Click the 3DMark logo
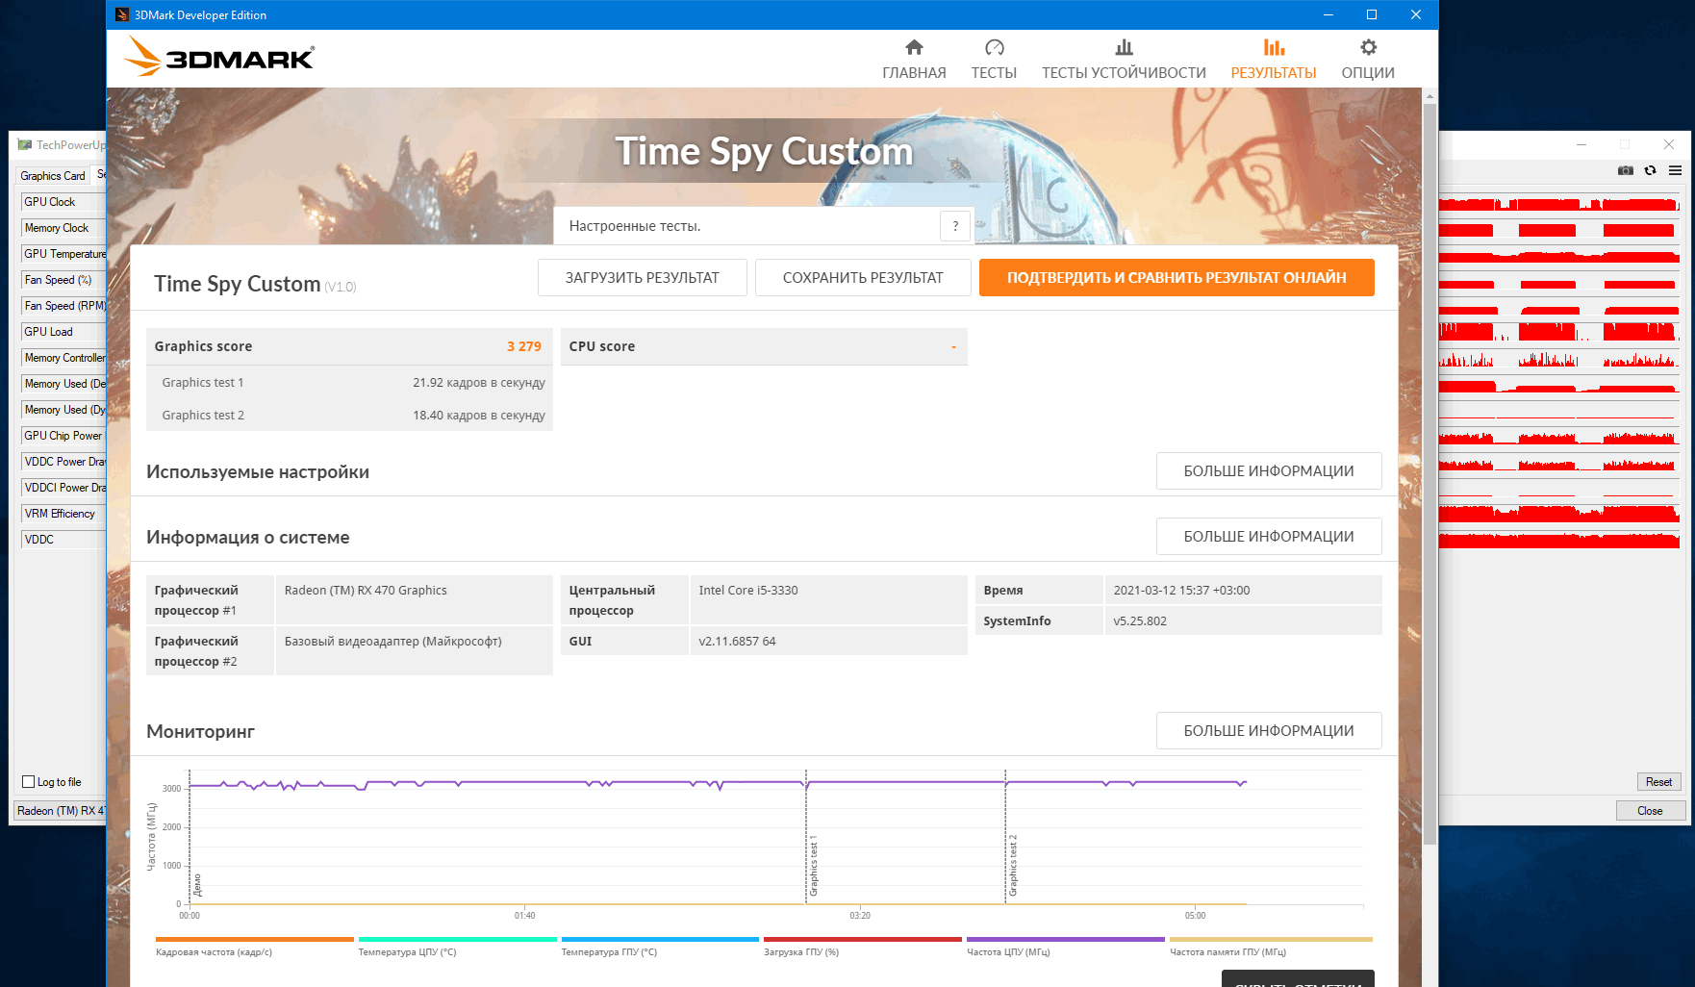1695x987 pixels. point(219,57)
